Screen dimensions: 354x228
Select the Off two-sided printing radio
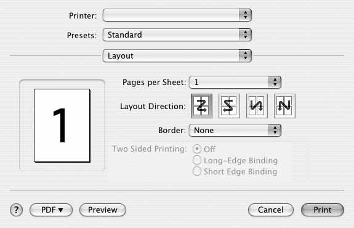(x=197, y=149)
